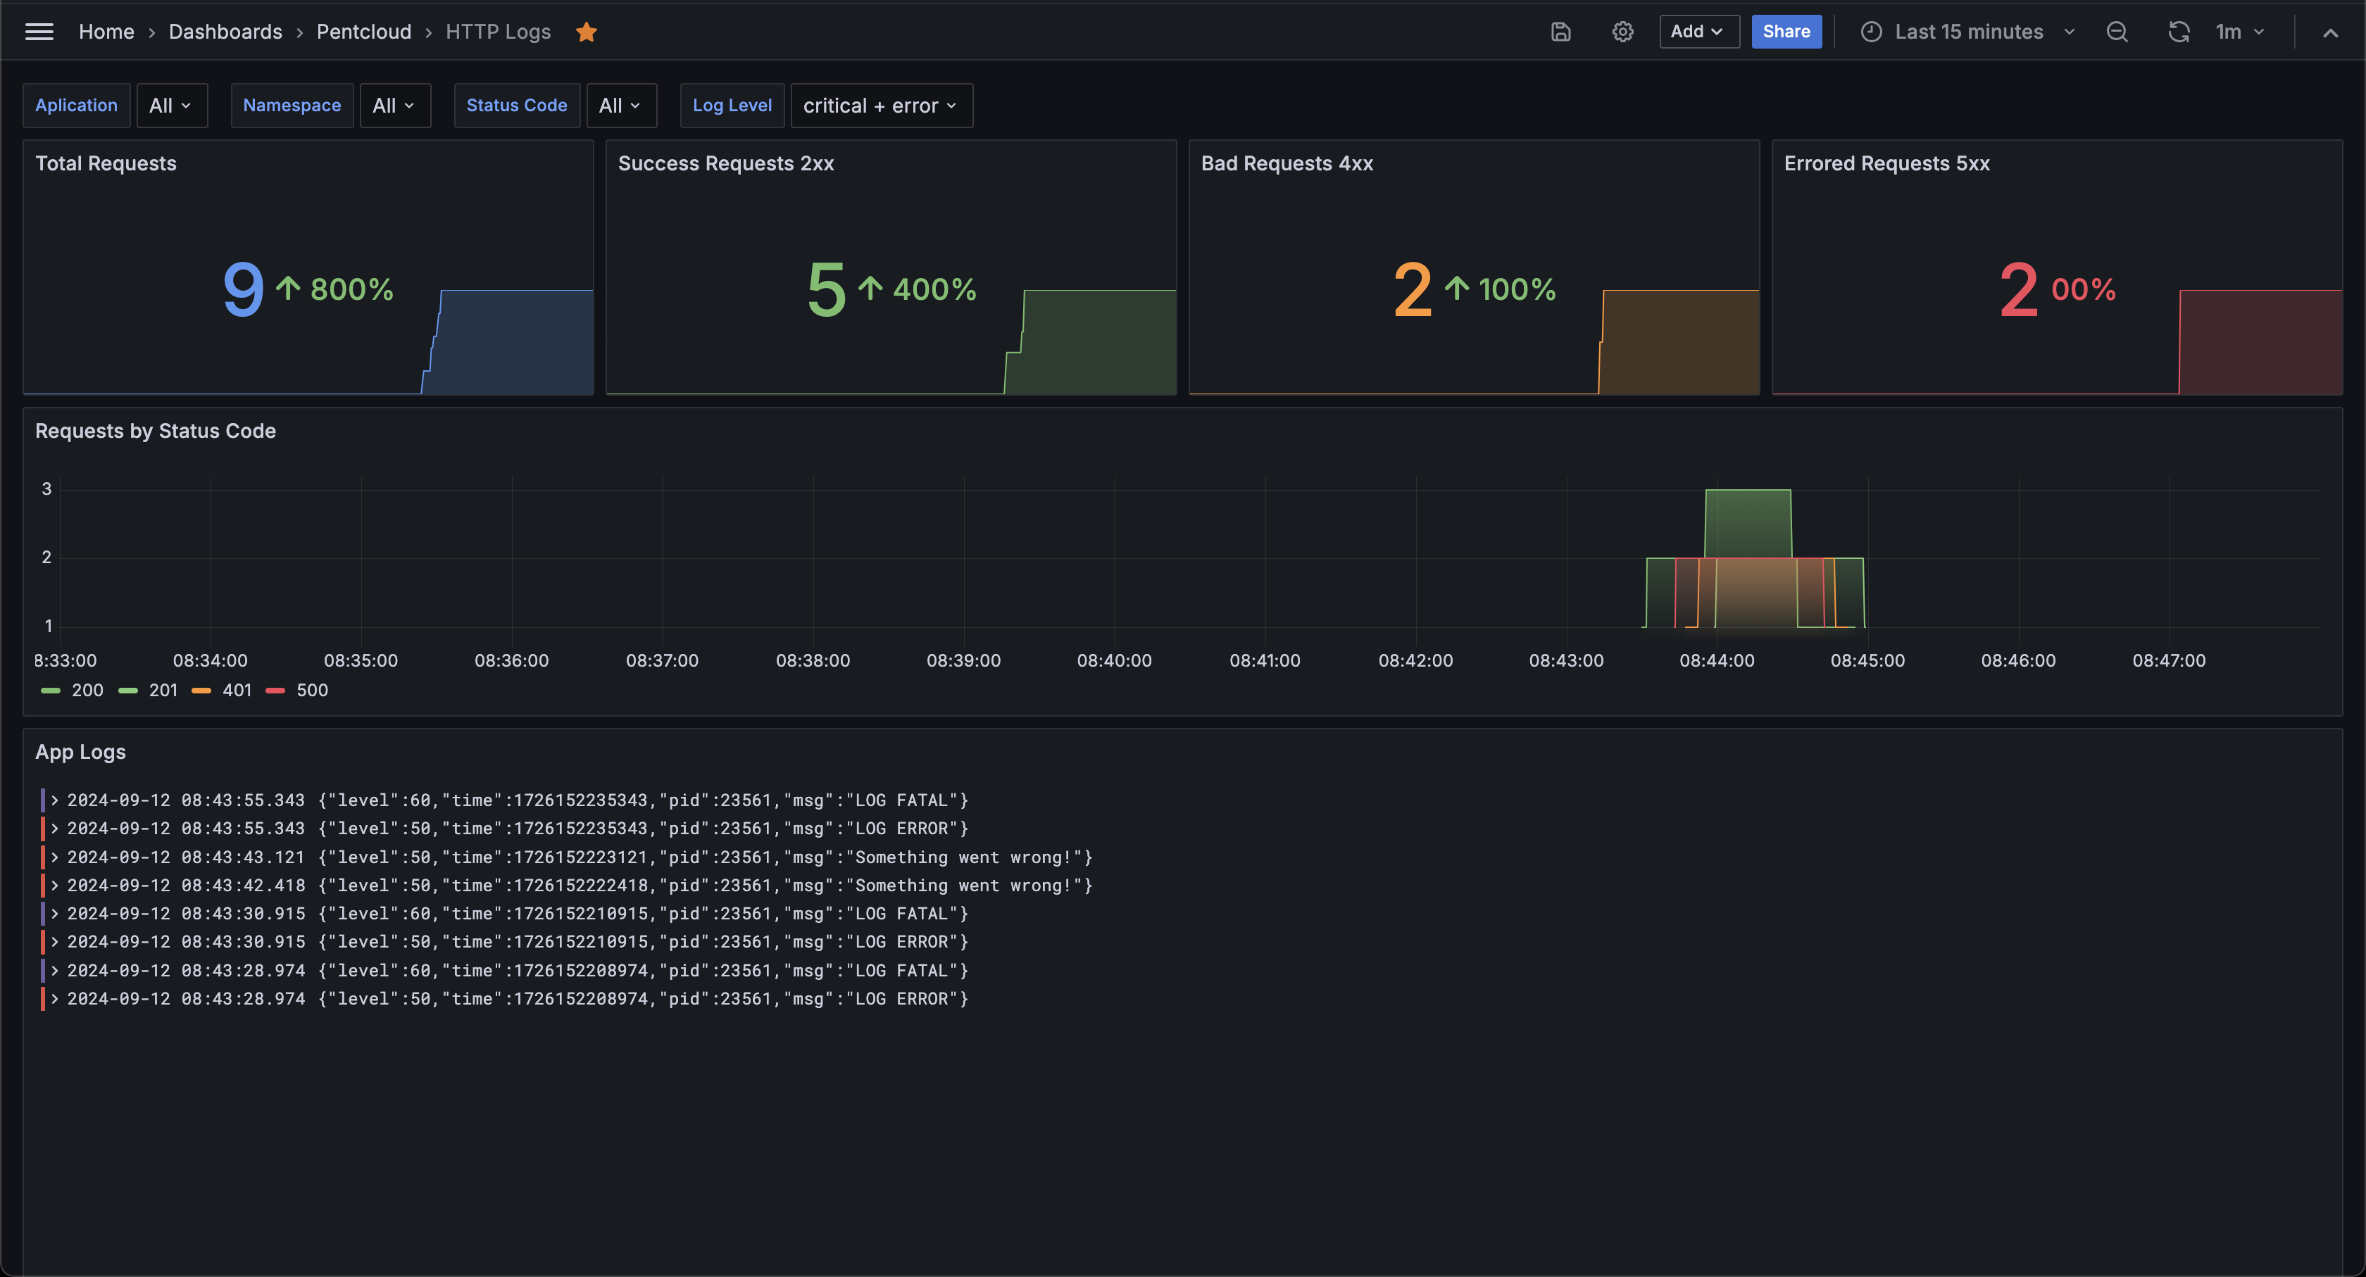The image size is (2366, 1277).
Task: Collapse the top toolbar with the chevron
Action: (2329, 33)
